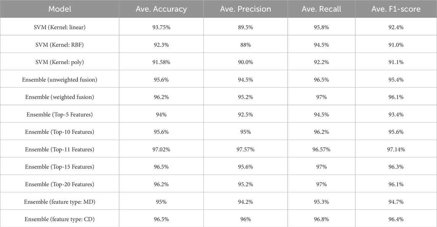Click the Model column header
Screen dimensions: 437x227
coord(60,9)
